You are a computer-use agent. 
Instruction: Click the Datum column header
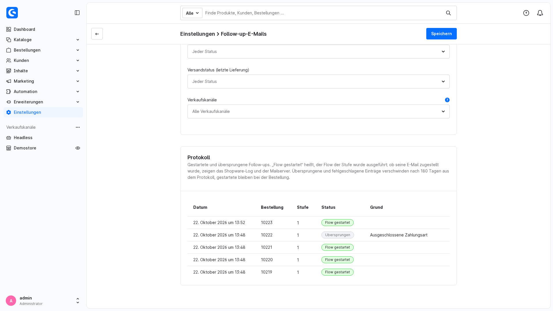(200, 207)
